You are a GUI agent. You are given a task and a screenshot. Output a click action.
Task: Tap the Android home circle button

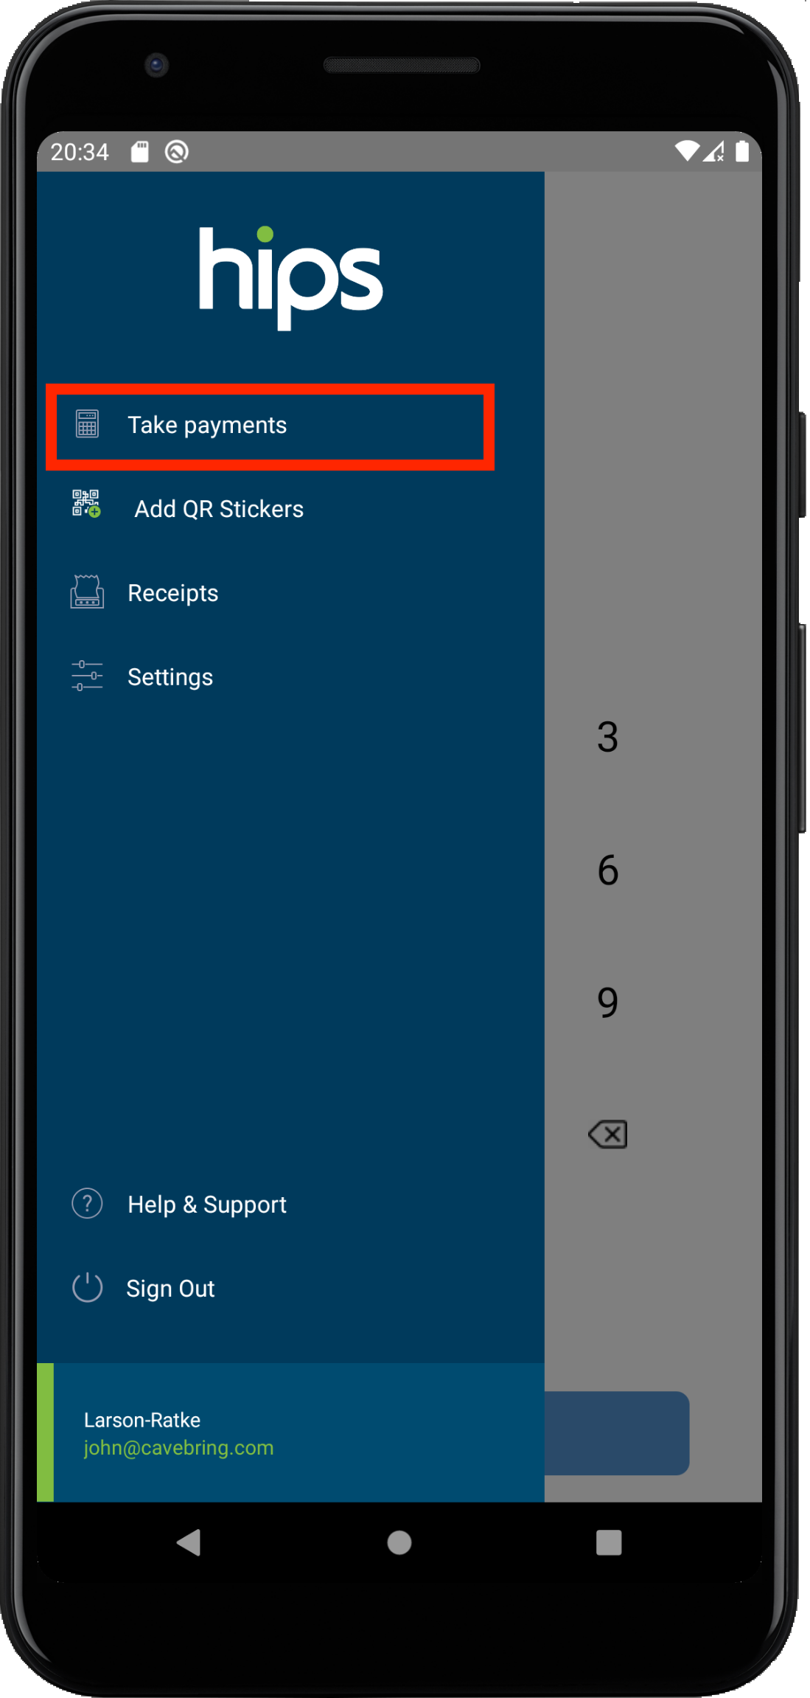pyautogui.click(x=399, y=1542)
